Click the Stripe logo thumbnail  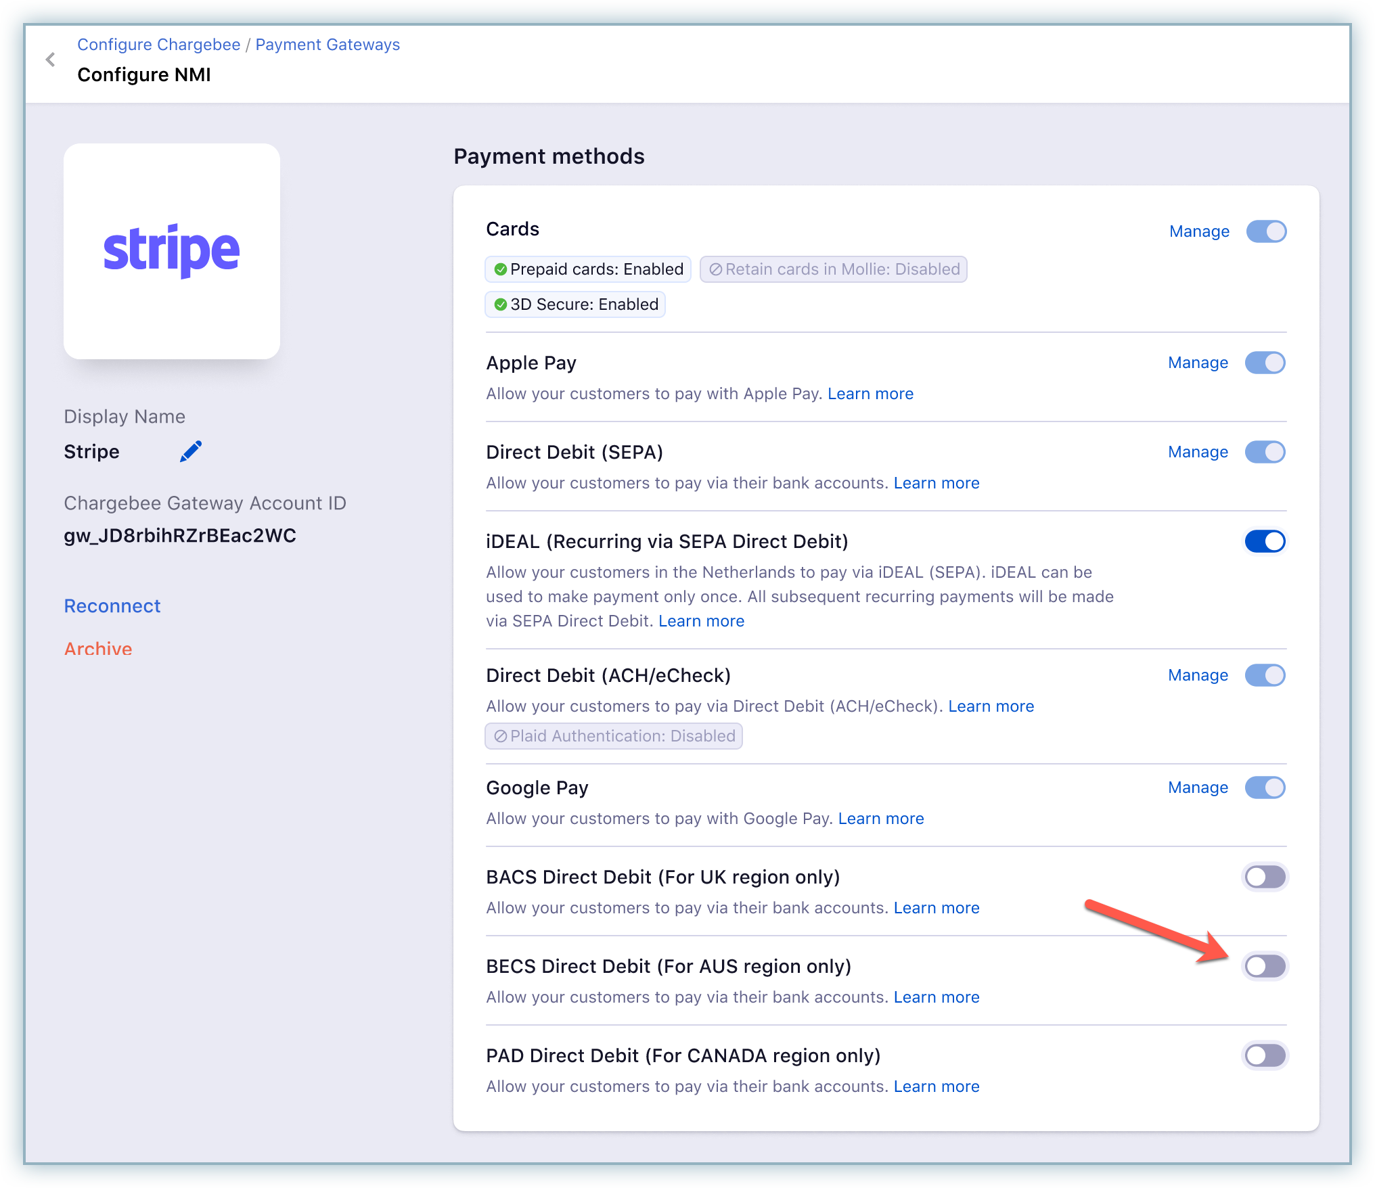click(172, 251)
